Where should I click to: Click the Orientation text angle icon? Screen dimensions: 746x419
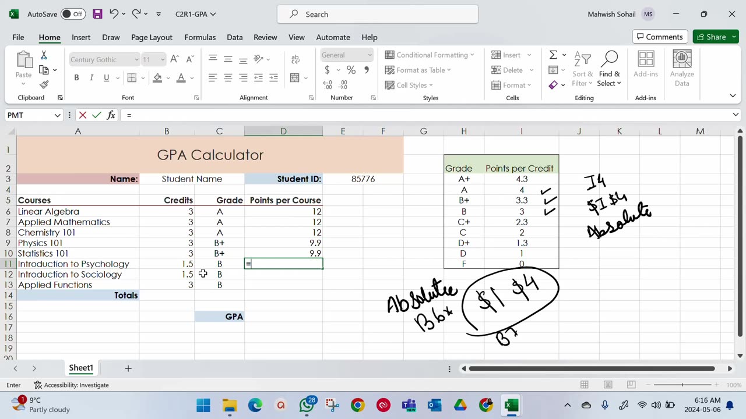pos(258,59)
